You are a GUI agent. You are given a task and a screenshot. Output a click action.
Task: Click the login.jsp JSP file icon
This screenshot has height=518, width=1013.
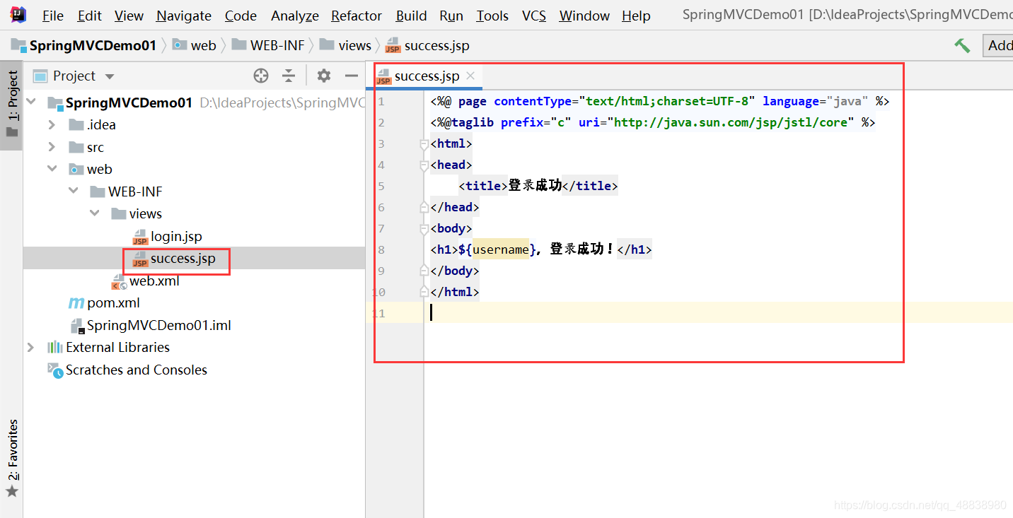tap(140, 237)
